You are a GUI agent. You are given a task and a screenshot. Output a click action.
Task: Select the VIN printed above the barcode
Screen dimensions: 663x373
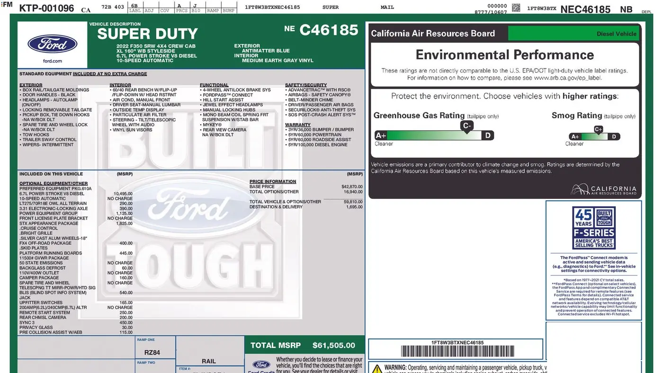pyautogui.click(x=457, y=342)
